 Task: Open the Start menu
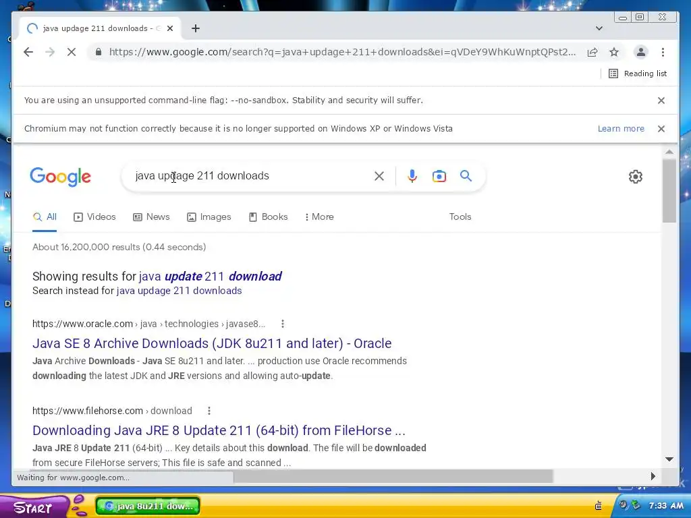(34, 507)
